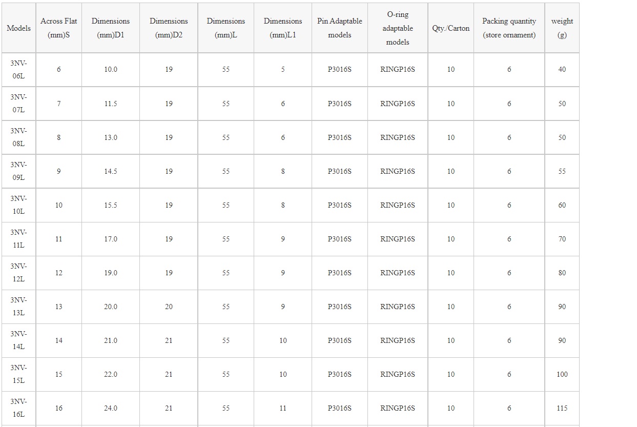Click D1 value 21.0 in 3NV-14L row

click(x=111, y=340)
